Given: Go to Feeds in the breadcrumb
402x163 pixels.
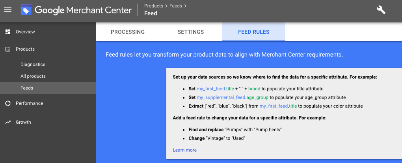Looking at the screenshot, I should click(x=176, y=6).
